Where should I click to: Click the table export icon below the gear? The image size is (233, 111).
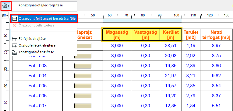point(5,15)
